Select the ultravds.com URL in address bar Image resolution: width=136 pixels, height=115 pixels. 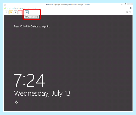click(21, 8)
